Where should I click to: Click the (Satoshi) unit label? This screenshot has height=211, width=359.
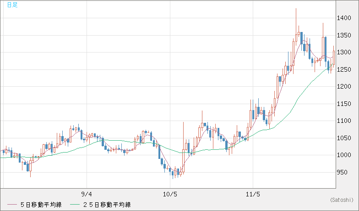(342, 200)
